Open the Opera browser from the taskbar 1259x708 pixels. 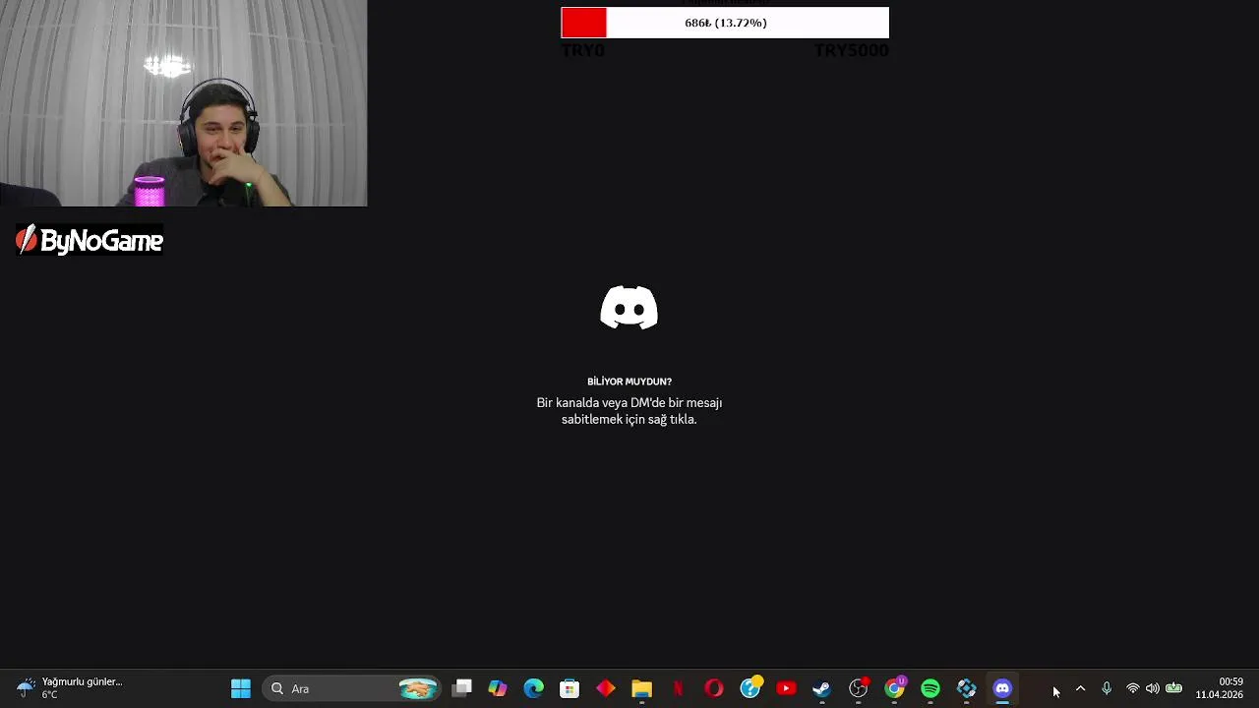click(x=714, y=688)
